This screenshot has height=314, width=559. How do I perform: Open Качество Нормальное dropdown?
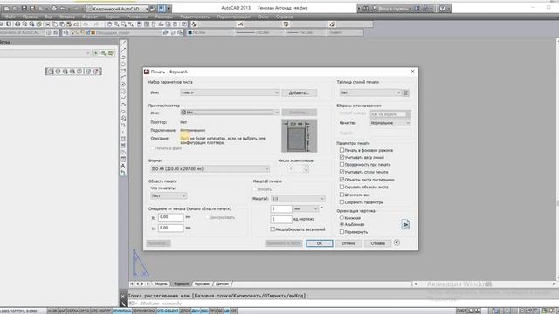point(390,123)
